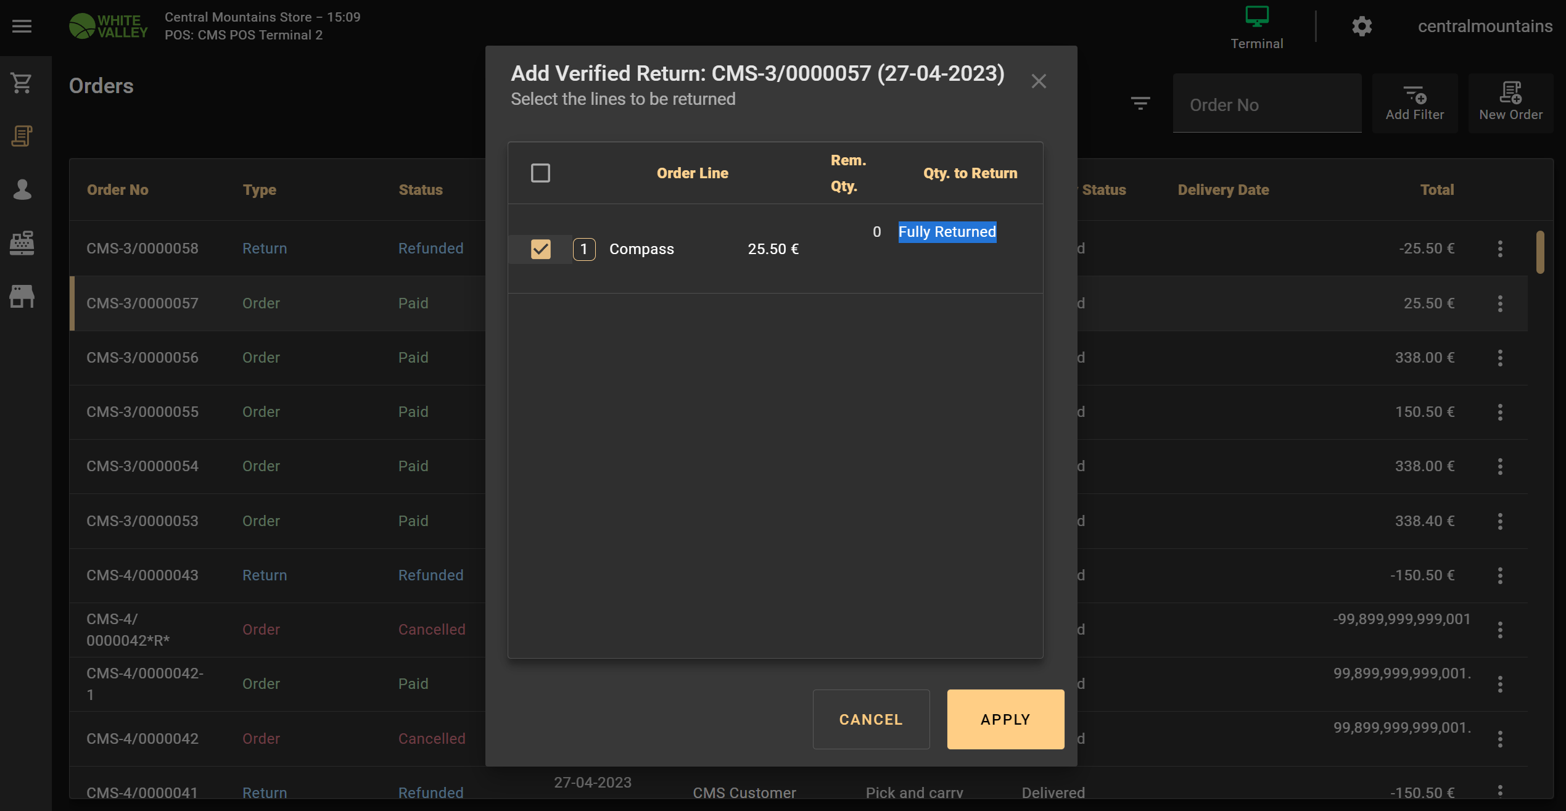Click the Terminal status icon
The height and width of the screenshot is (811, 1566).
[x=1256, y=28]
